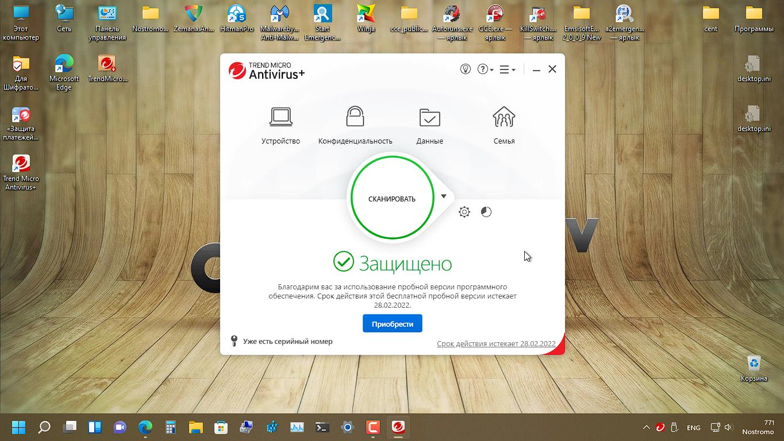Open taskbar Search magnifier
This screenshot has height=441, width=784.
(44, 427)
